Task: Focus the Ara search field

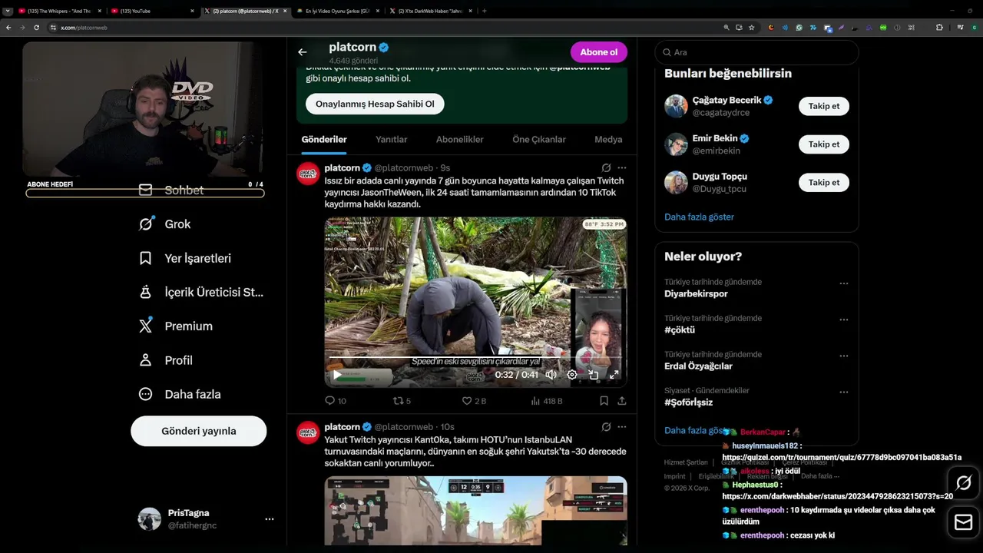Action: click(x=756, y=52)
